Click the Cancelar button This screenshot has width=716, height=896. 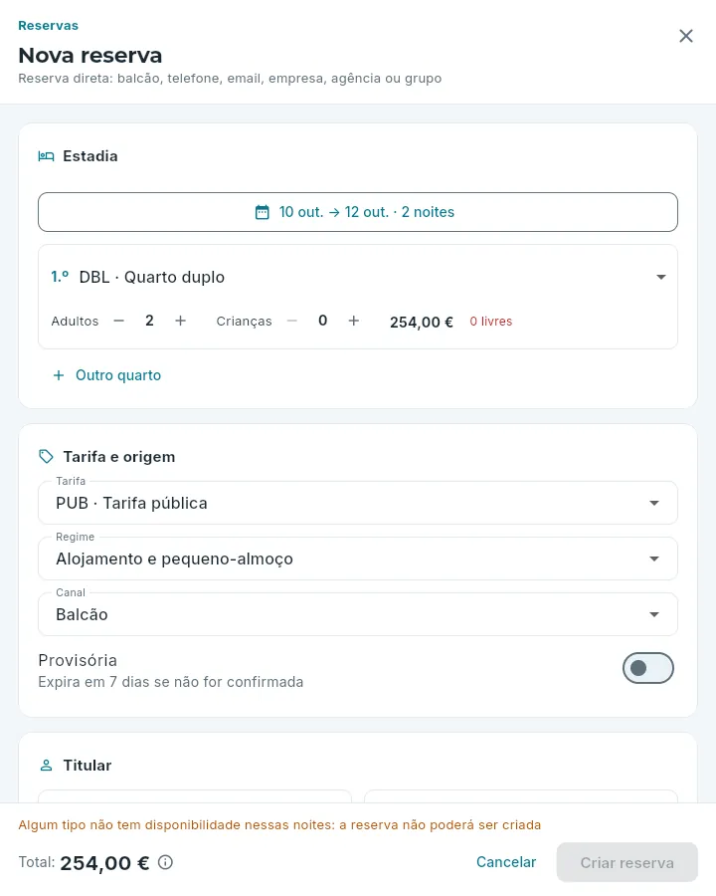coord(506,862)
